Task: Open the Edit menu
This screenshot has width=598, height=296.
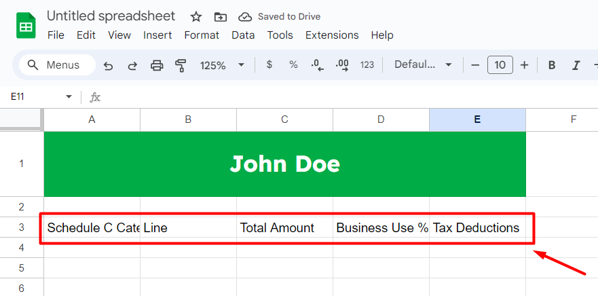Action: [x=86, y=35]
